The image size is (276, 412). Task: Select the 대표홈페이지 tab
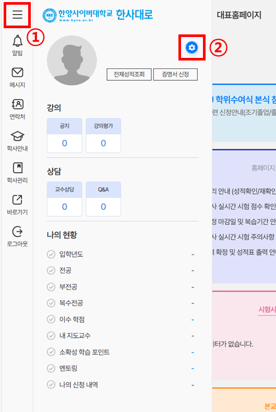[x=239, y=15]
